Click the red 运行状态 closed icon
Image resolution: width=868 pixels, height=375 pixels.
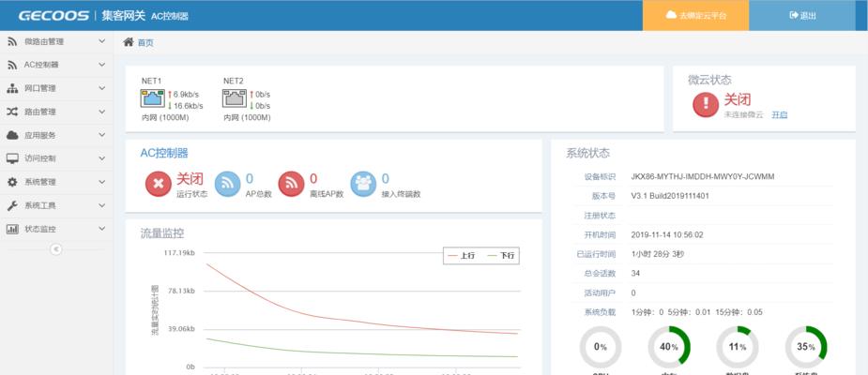159,184
